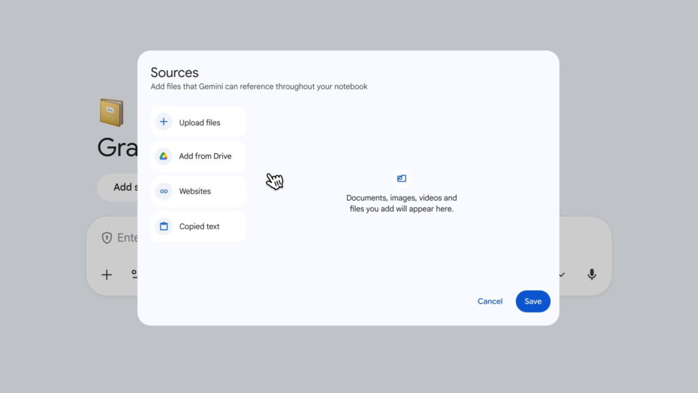Click the plus icon at prompt box bottom-left
698x393 pixels.
107,274
